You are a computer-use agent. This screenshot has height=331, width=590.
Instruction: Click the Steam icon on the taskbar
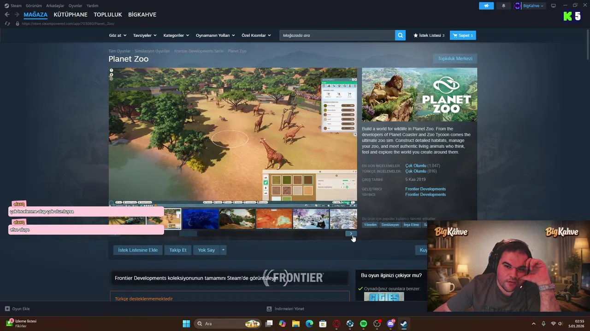pyautogui.click(x=404, y=324)
